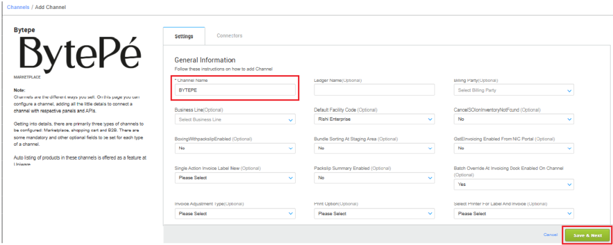Screen dimensions: 613x245
Task: Expand the BoxingWithpackslipEnabled dropdown
Action: click(x=235, y=148)
